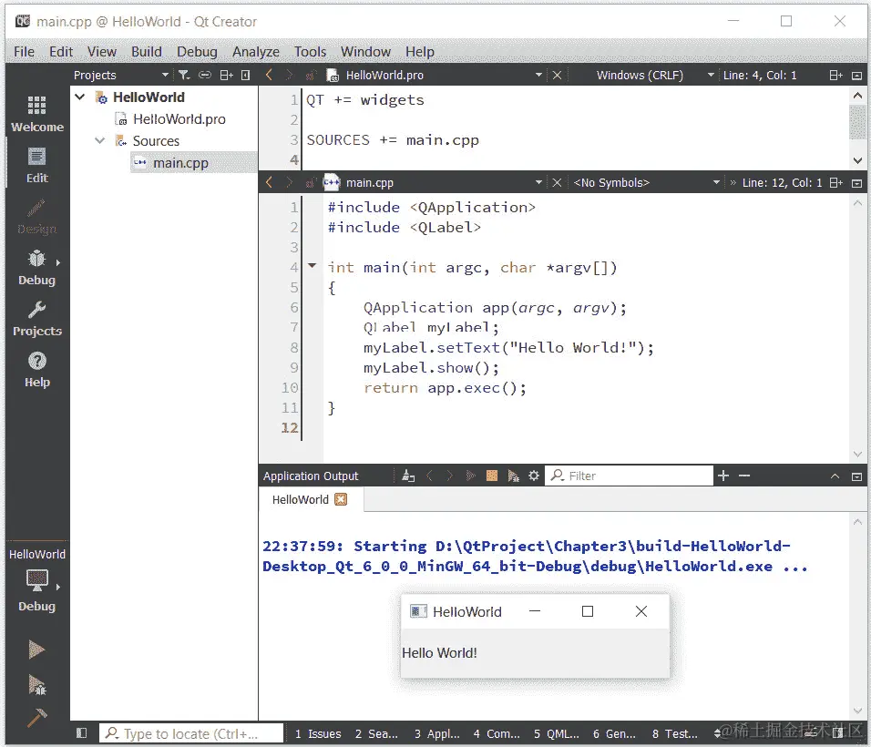Select main.cpp in project tree

click(180, 163)
